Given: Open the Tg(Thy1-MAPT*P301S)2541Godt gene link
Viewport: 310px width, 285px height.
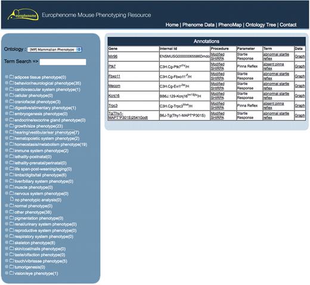Looking at the screenshot, I should click(x=128, y=115).
